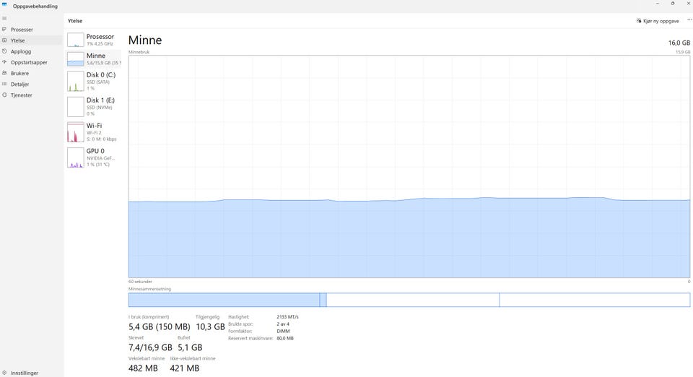
Task: Click the Minnesammensetning composition bar
Action: pyautogui.click(x=409, y=300)
